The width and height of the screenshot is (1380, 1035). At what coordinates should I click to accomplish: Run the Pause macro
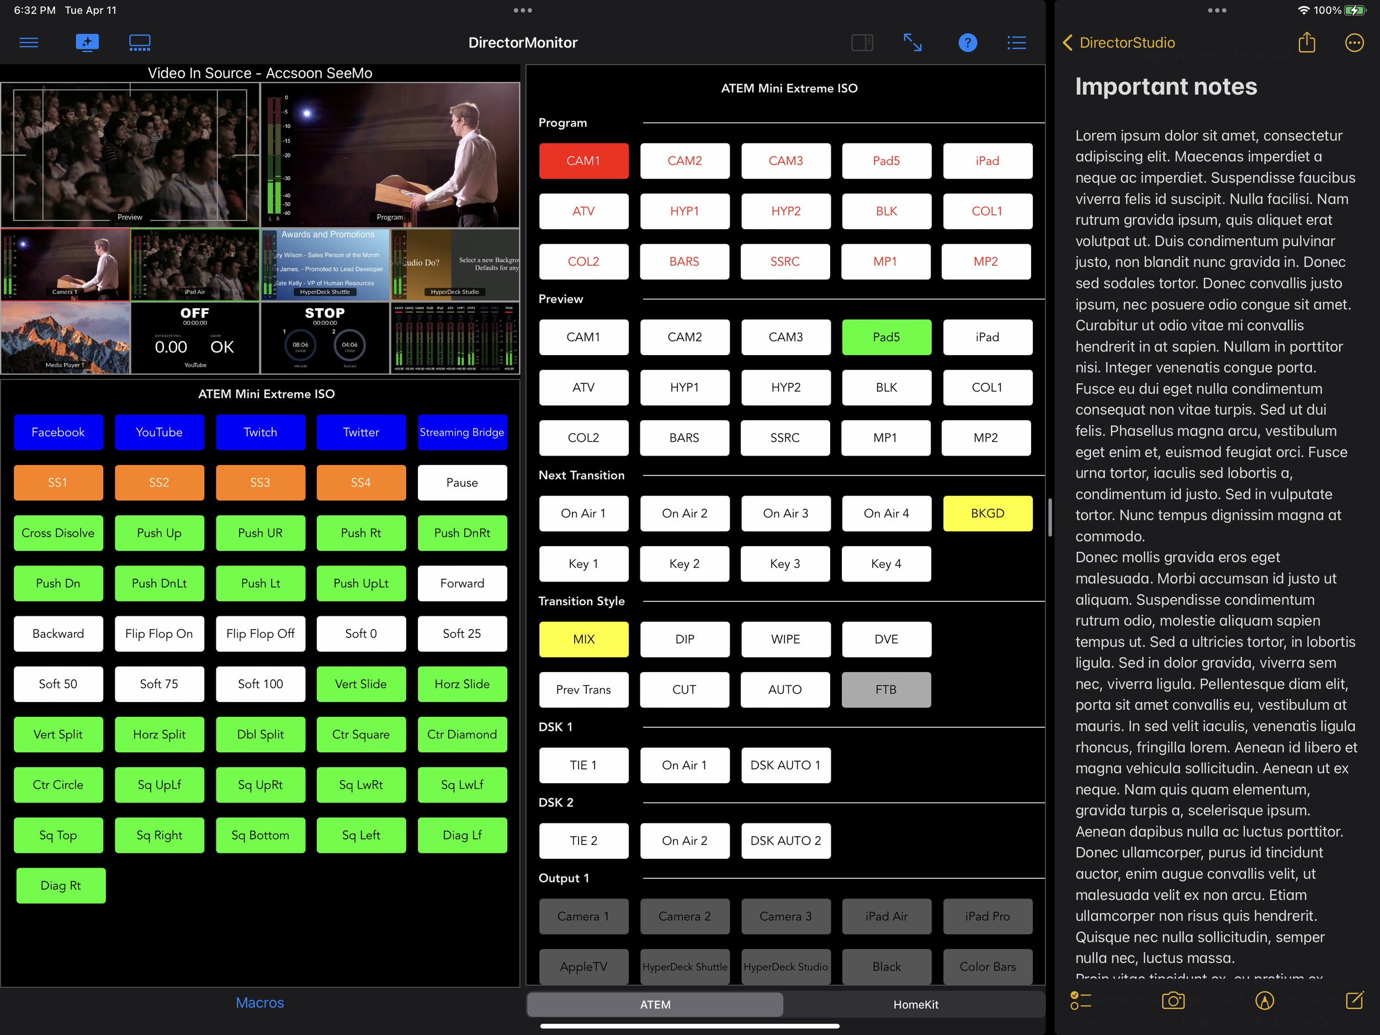[x=461, y=483]
